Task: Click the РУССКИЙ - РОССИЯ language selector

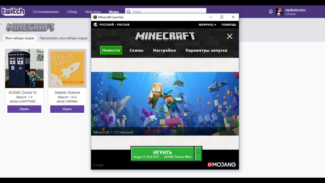Action: pos(114,25)
